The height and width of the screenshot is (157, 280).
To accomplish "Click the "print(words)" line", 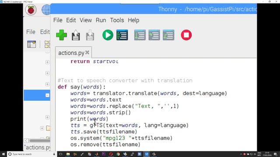I will click(89, 119).
